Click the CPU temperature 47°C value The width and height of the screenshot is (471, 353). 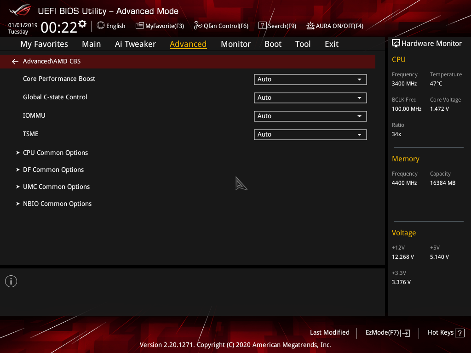coord(436,84)
